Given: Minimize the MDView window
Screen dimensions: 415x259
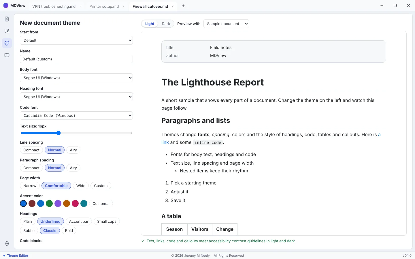Looking at the screenshot, I should [382, 5].
